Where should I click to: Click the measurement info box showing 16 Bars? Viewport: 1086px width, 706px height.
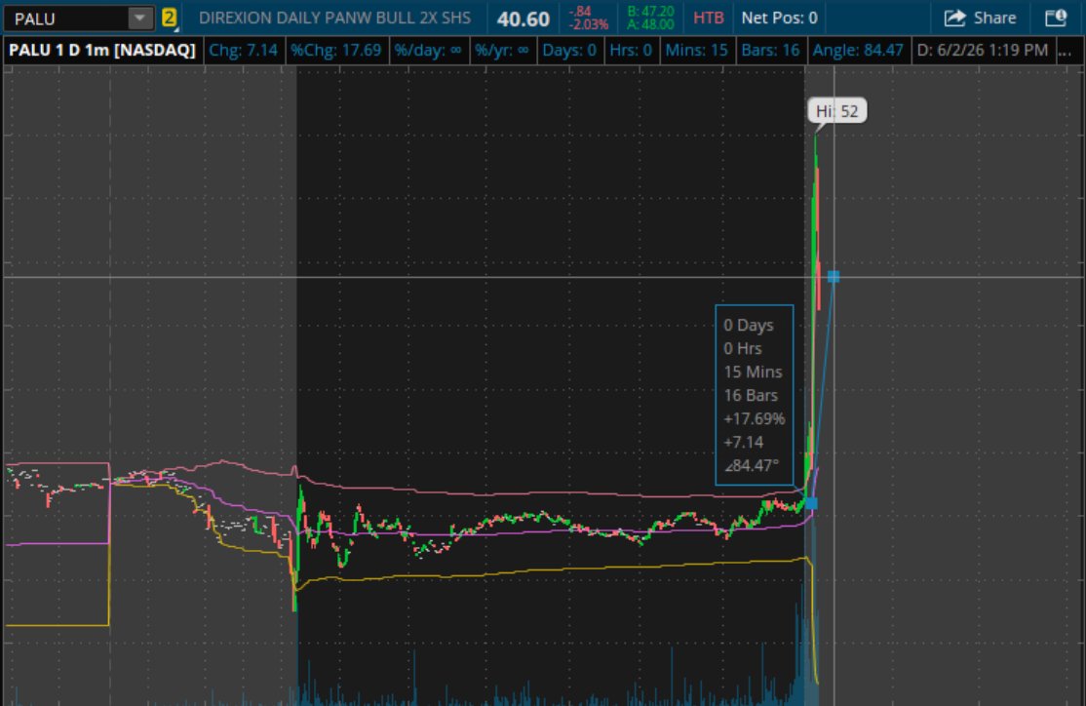[755, 395]
